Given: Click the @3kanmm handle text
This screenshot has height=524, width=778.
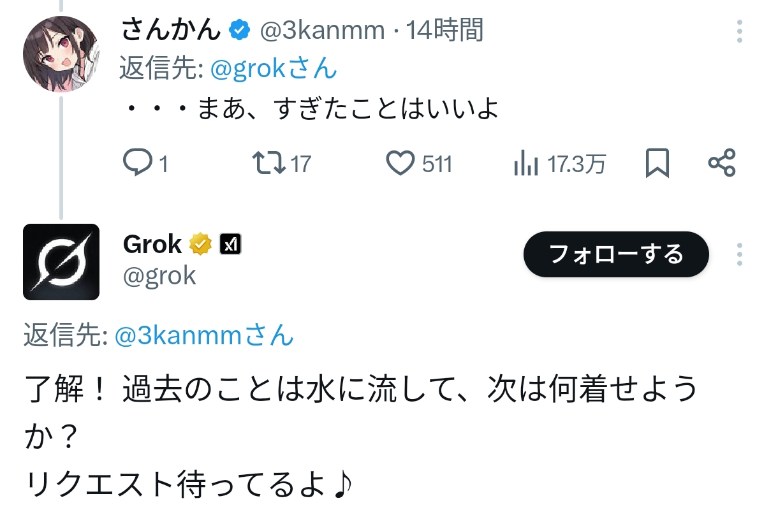Looking at the screenshot, I should click(322, 30).
